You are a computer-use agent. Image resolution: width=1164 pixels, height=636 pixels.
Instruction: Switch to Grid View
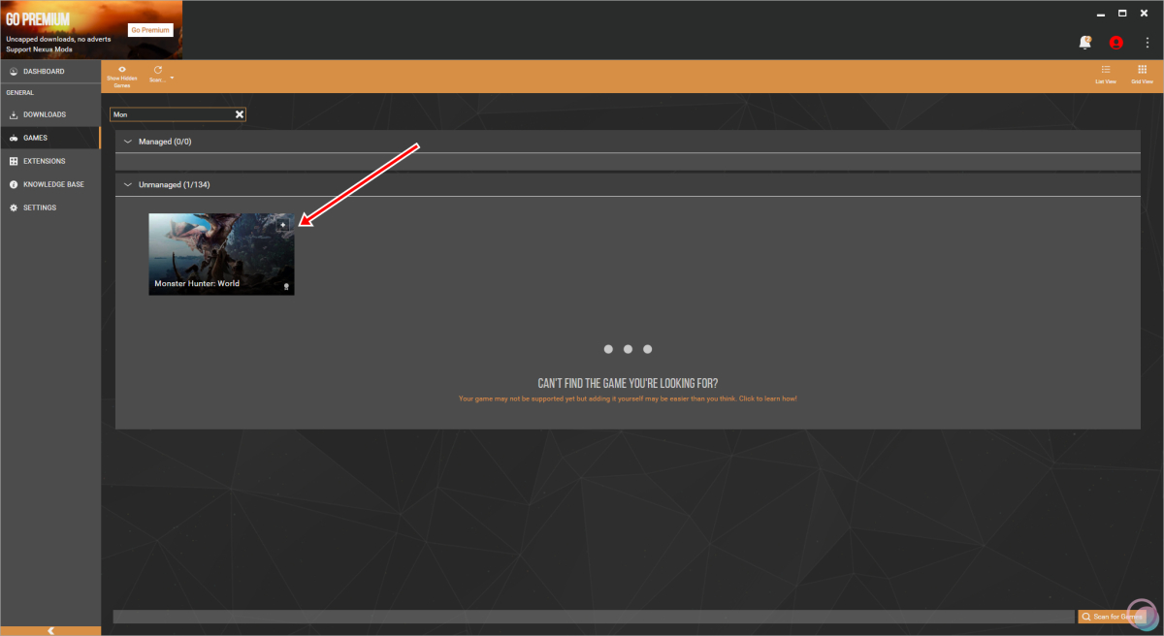[x=1142, y=75]
